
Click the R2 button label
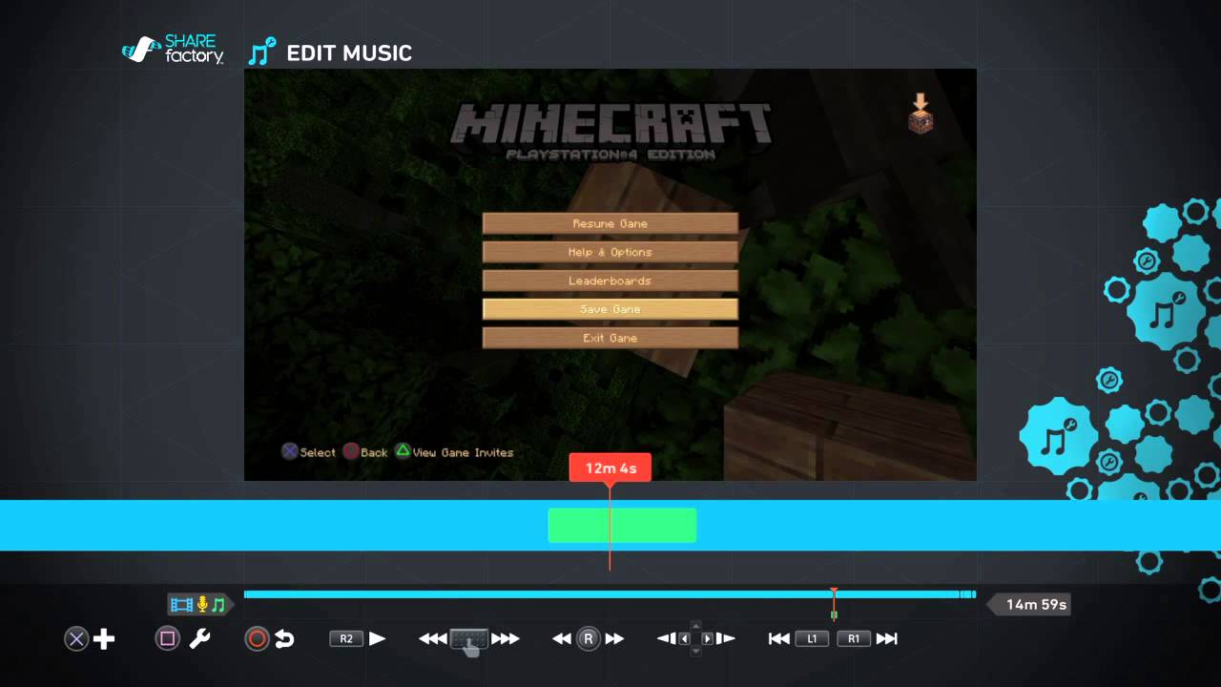(346, 639)
